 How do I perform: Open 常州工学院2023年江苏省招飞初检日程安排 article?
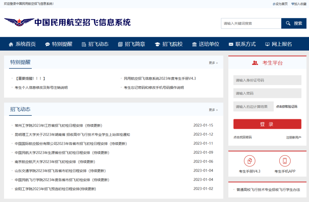pos(59,125)
